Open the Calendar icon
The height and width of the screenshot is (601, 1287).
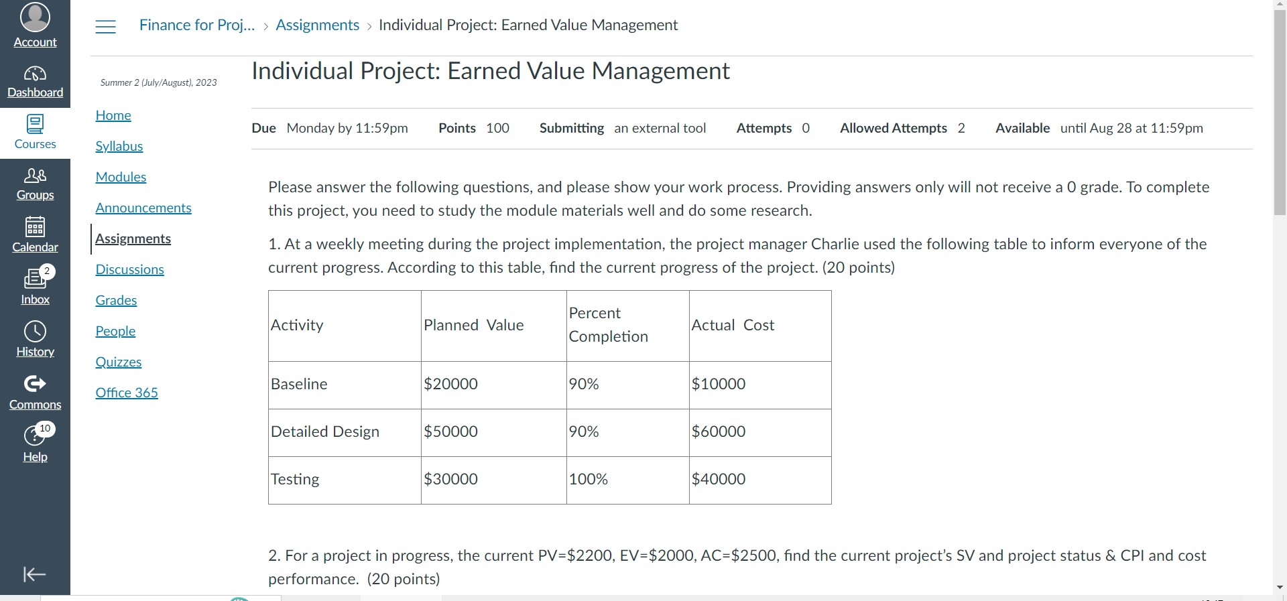(x=35, y=233)
